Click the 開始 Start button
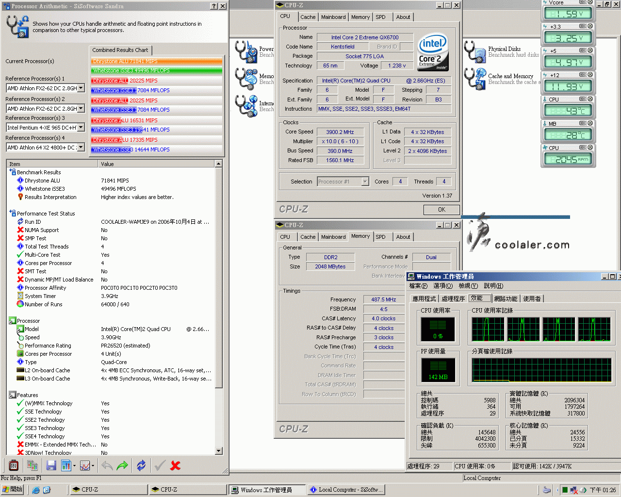 click(13, 490)
